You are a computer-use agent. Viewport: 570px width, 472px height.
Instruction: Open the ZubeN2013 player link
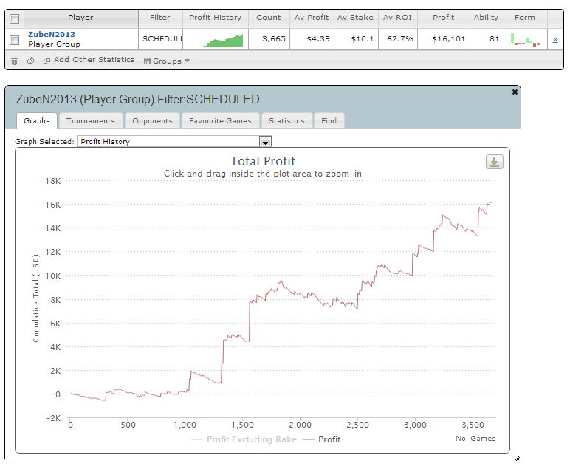click(52, 34)
